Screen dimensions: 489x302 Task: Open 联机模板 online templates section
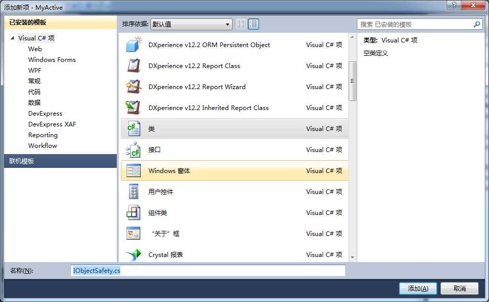[x=60, y=161]
